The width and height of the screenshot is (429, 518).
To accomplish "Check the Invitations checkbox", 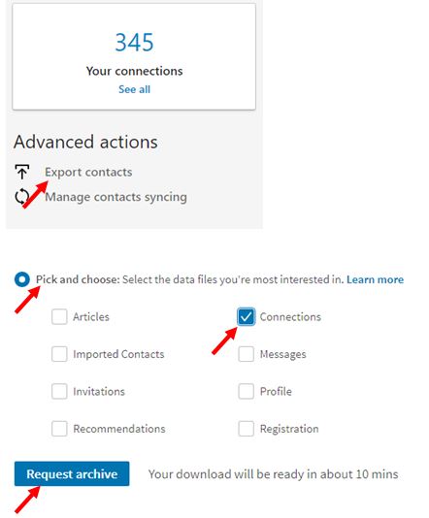I will click(x=59, y=392).
